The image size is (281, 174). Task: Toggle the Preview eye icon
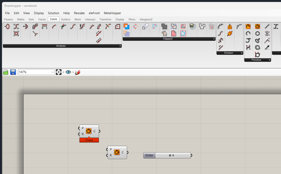tap(68, 72)
